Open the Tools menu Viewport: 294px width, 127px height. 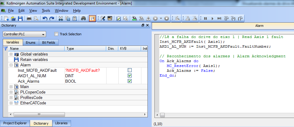pos(46,11)
